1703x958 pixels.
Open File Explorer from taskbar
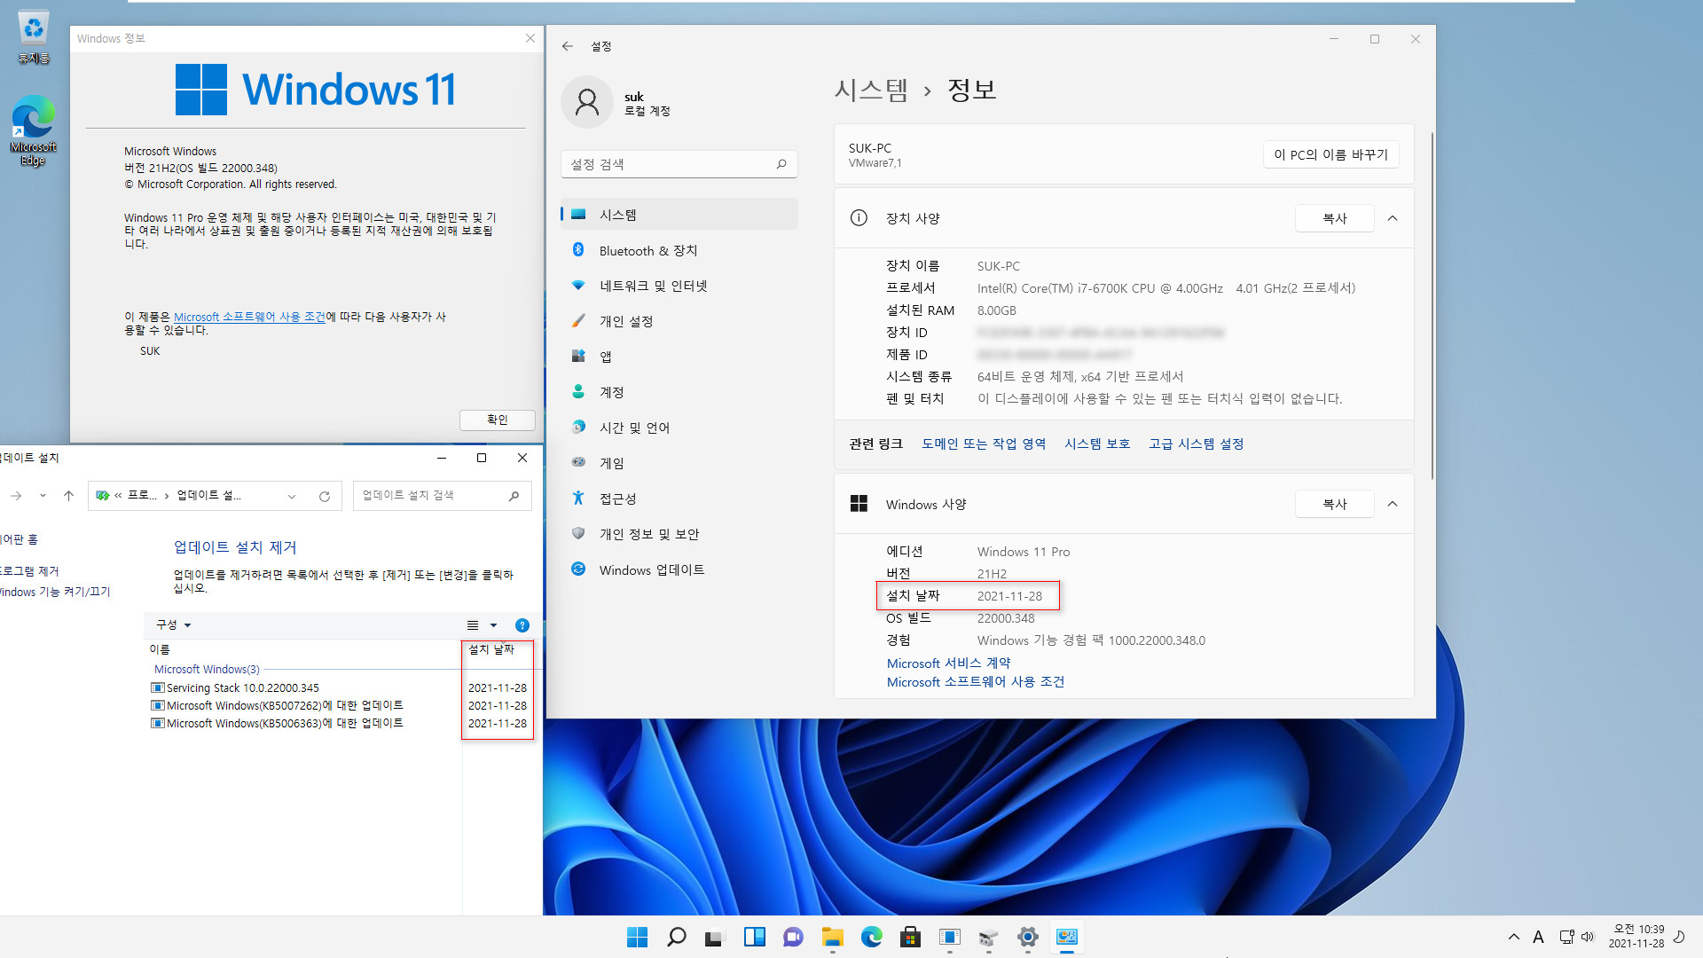coord(832,937)
